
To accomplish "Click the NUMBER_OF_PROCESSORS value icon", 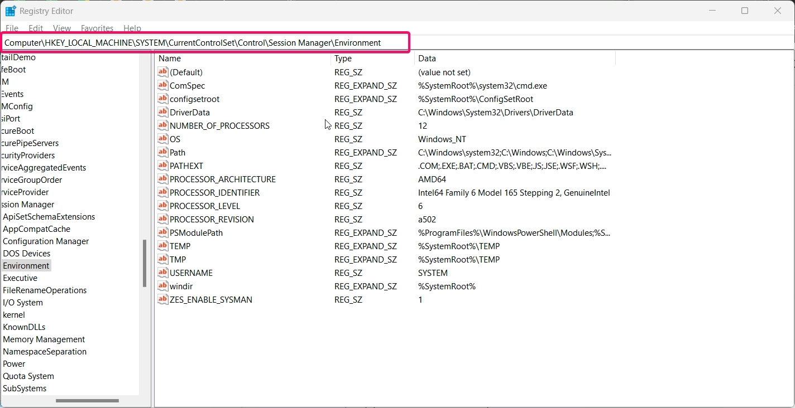I will [x=162, y=125].
